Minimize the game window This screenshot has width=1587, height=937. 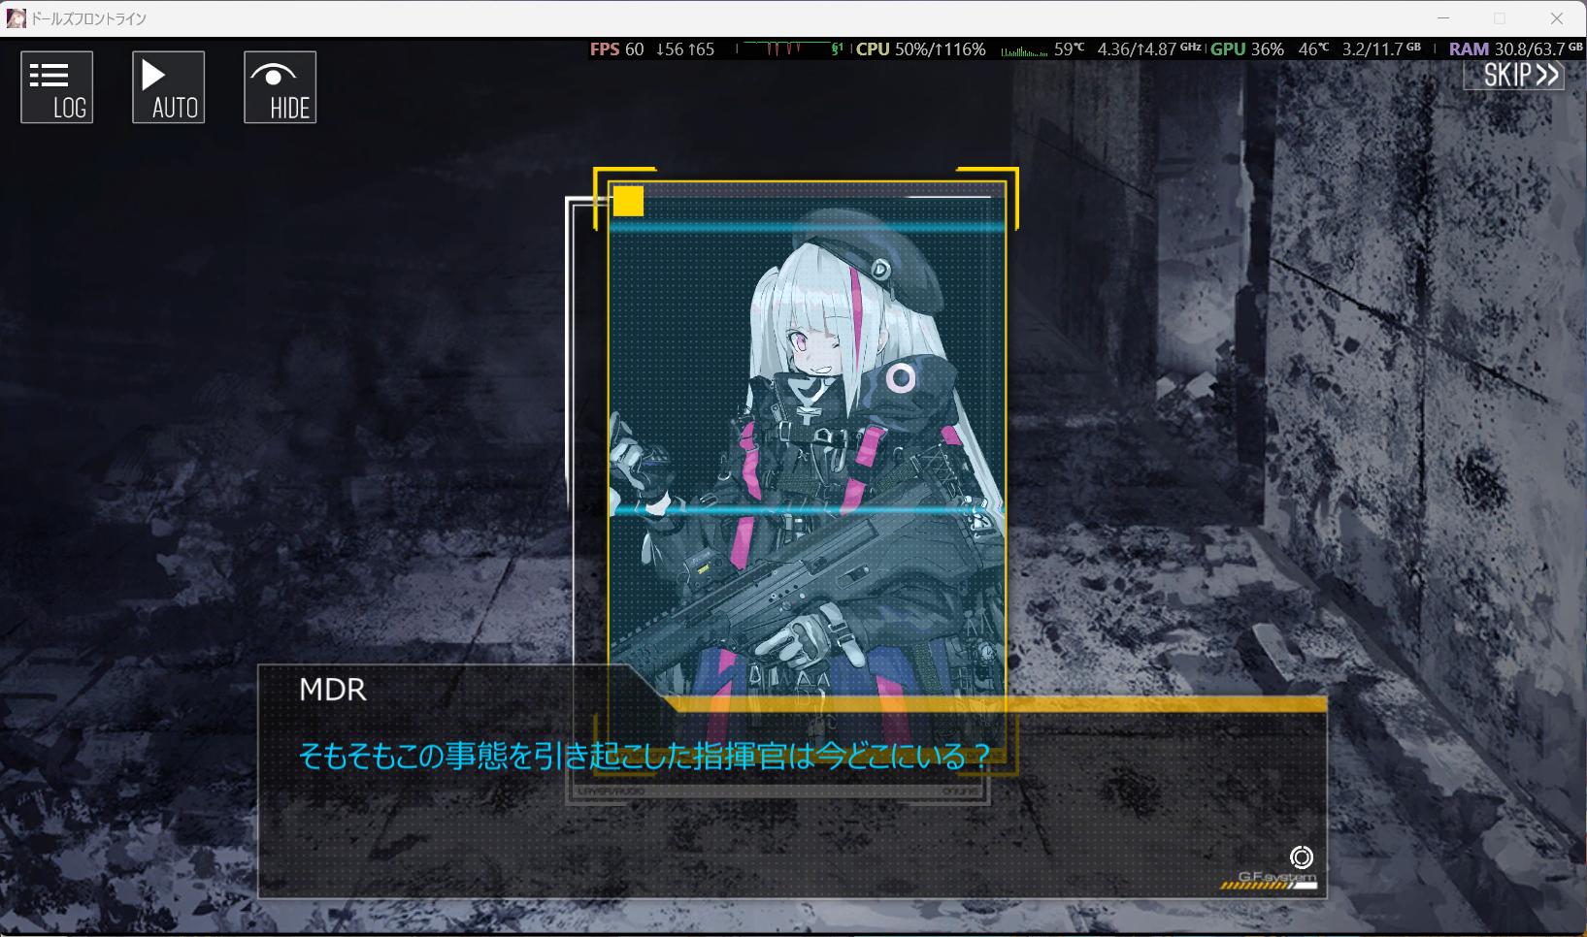tap(1443, 18)
